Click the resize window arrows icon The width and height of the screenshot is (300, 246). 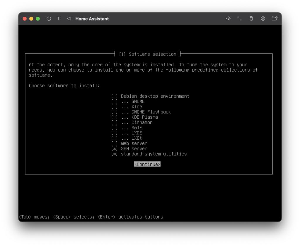[x=240, y=18]
